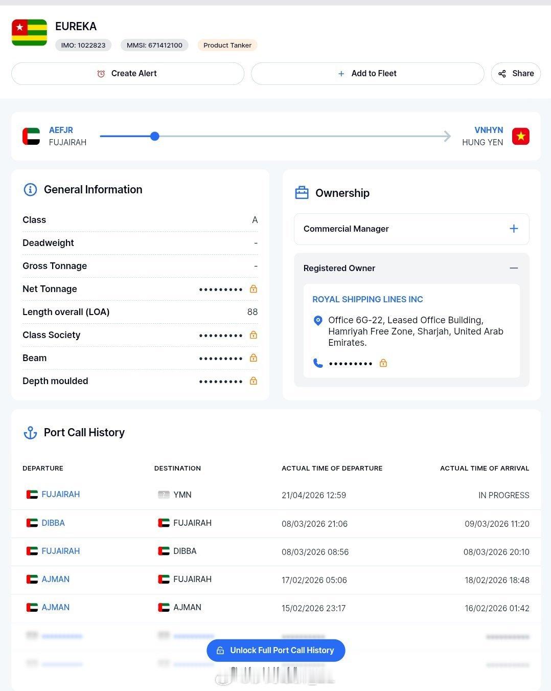Open ROYAL SHIPPING LINES INC link
Image resolution: width=551 pixels, height=691 pixels.
pos(368,299)
